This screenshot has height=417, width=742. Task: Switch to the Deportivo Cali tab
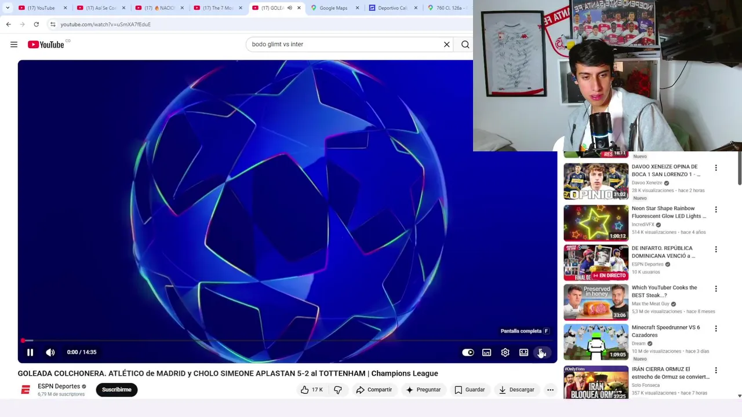click(x=392, y=8)
